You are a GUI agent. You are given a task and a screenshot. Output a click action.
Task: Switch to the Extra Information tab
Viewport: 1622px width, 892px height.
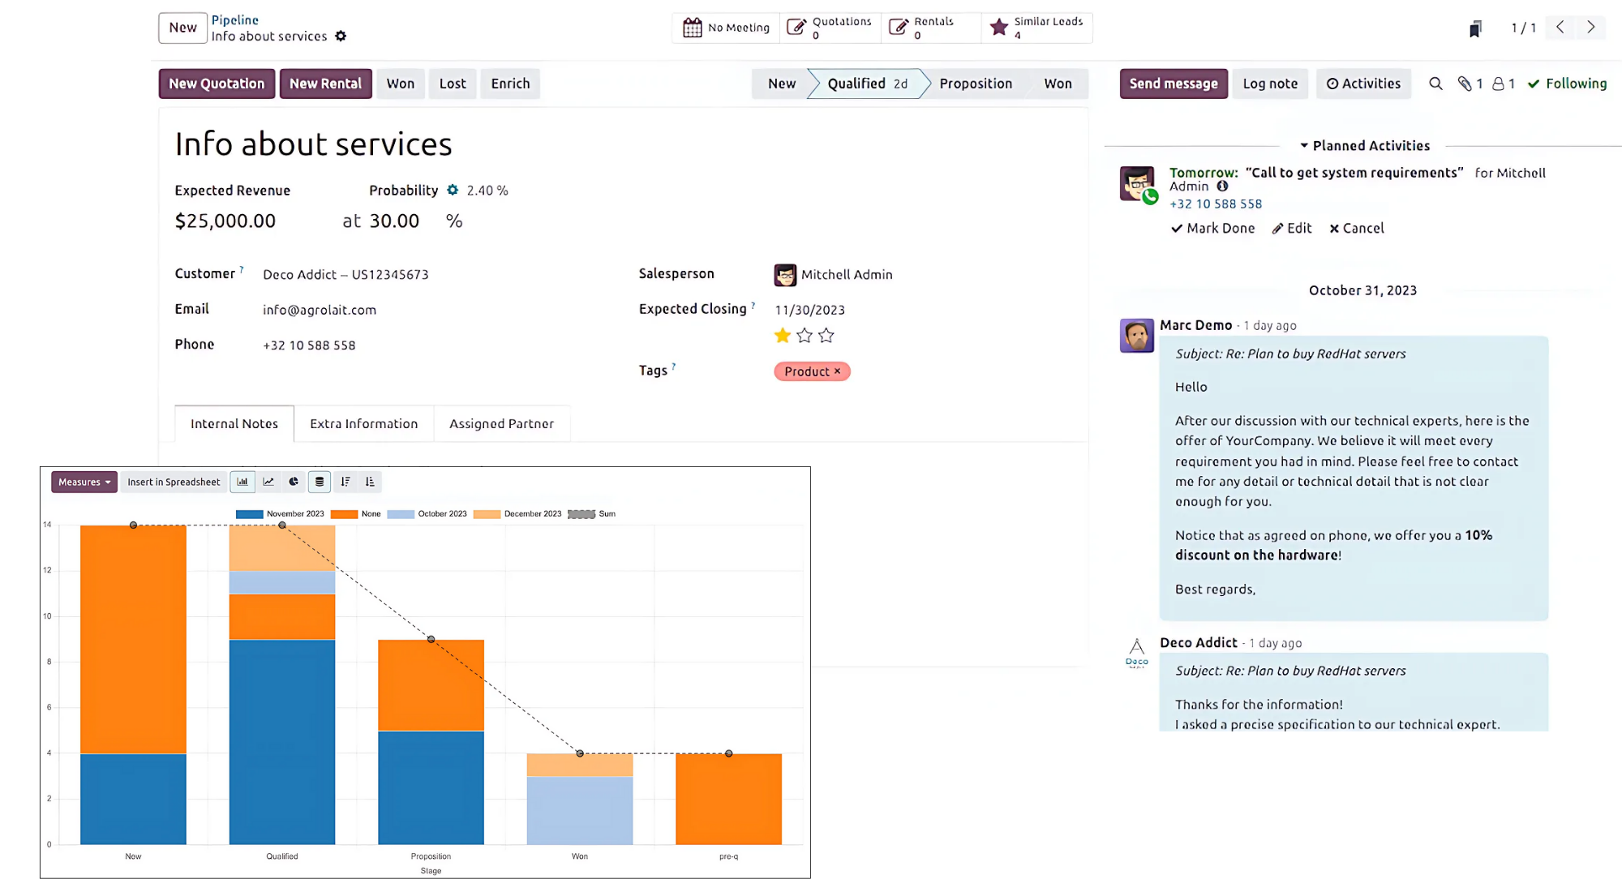tap(363, 423)
